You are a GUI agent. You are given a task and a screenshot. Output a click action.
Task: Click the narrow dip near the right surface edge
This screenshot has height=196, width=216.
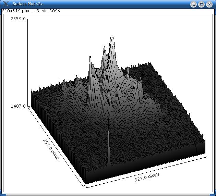pos(196,148)
